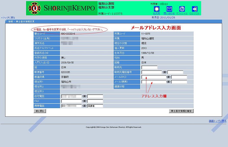Click the 画面トップに戻る link
The image size is (228, 147).
(x=218, y=121)
